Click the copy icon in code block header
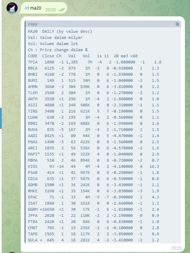Image resolution: width=190 pixels, height=253 pixels. tap(177, 24)
